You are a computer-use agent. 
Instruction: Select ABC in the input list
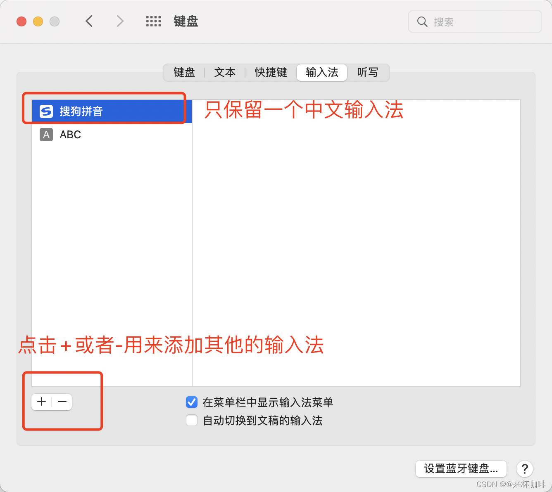tap(112, 135)
